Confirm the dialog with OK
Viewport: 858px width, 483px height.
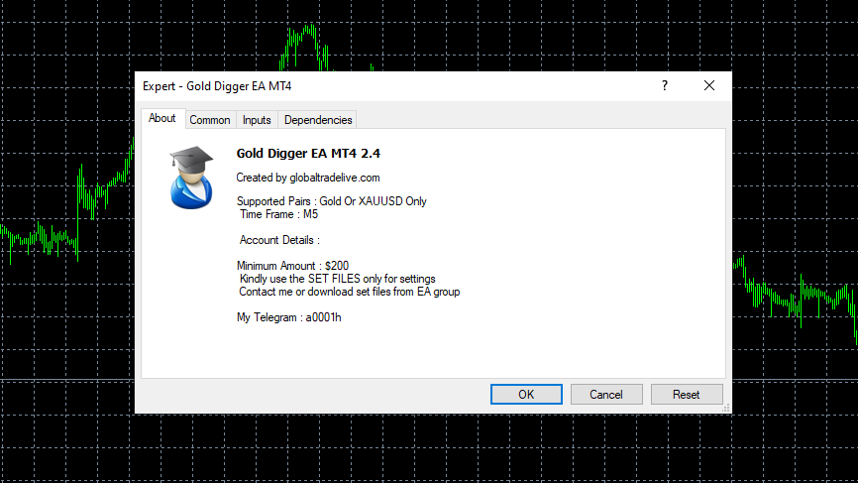coord(526,395)
